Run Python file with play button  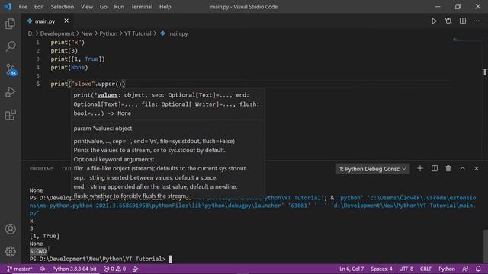(434, 21)
